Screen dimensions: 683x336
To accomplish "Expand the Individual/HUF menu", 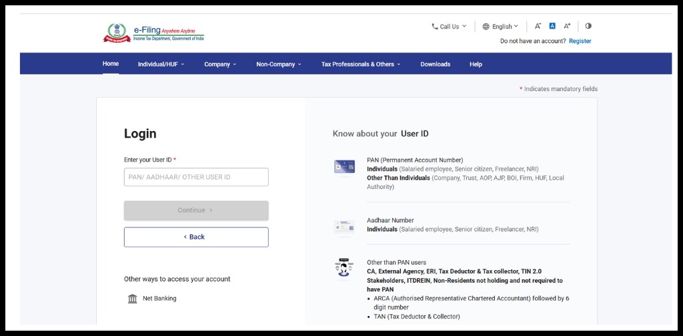I will [161, 65].
